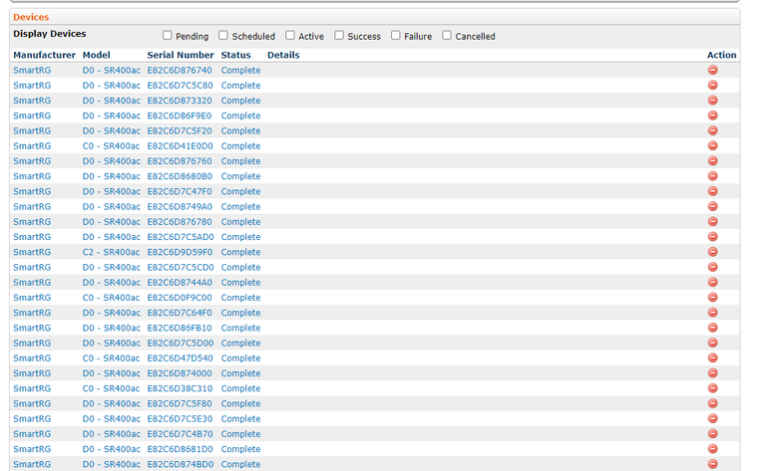Click the Action column header
Image resolution: width=777 pixels, height=471 pixels.
click(x=721, y=55)
